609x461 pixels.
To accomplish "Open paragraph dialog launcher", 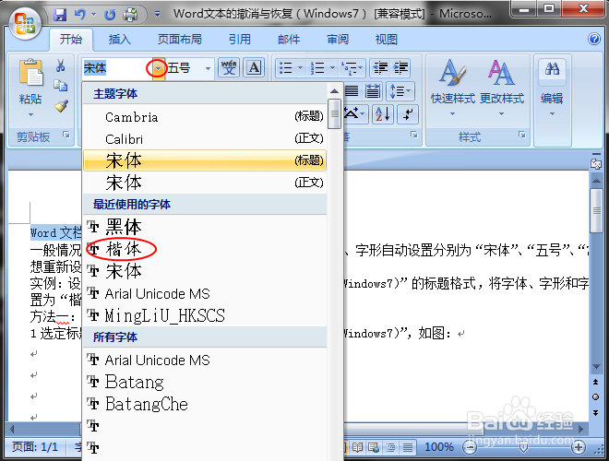I will pos(414,135).
